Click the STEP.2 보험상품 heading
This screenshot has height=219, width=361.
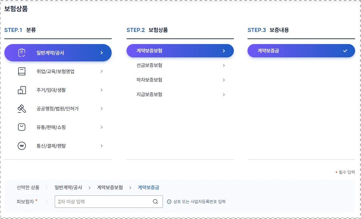147,30
